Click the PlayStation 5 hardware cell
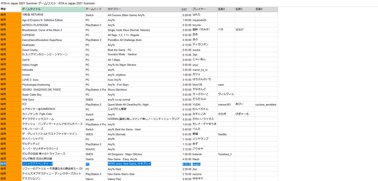The width and height of the screenshot is (378, 181). 96,25
